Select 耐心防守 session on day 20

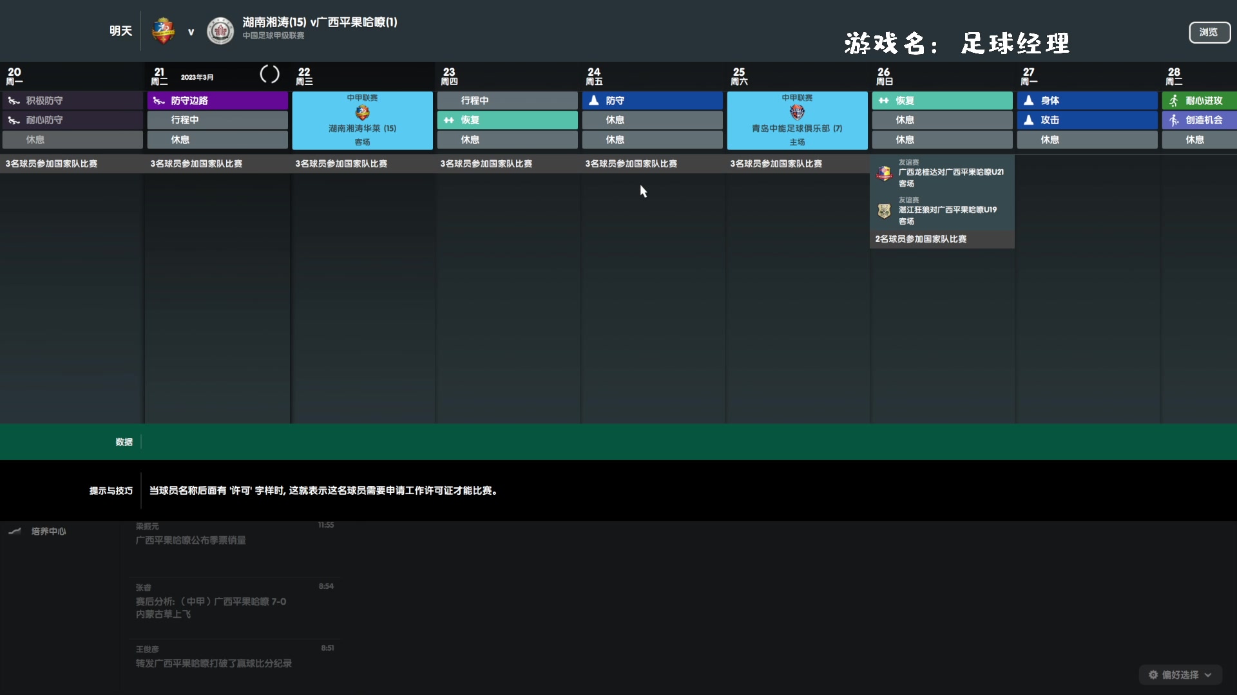[73, 120]
